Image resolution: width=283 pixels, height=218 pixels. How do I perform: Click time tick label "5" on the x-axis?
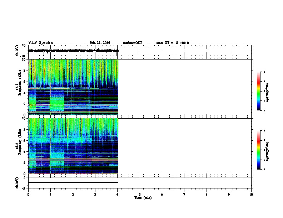point(140,194)
